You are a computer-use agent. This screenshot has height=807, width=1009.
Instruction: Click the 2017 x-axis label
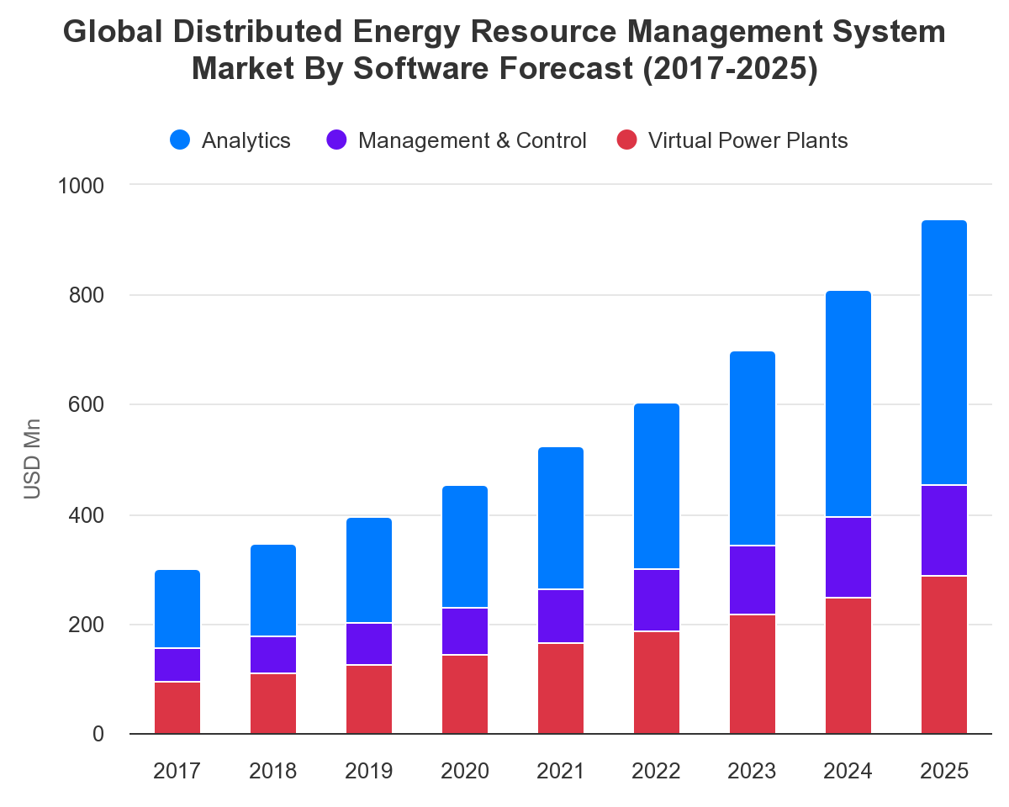[177, 771]
